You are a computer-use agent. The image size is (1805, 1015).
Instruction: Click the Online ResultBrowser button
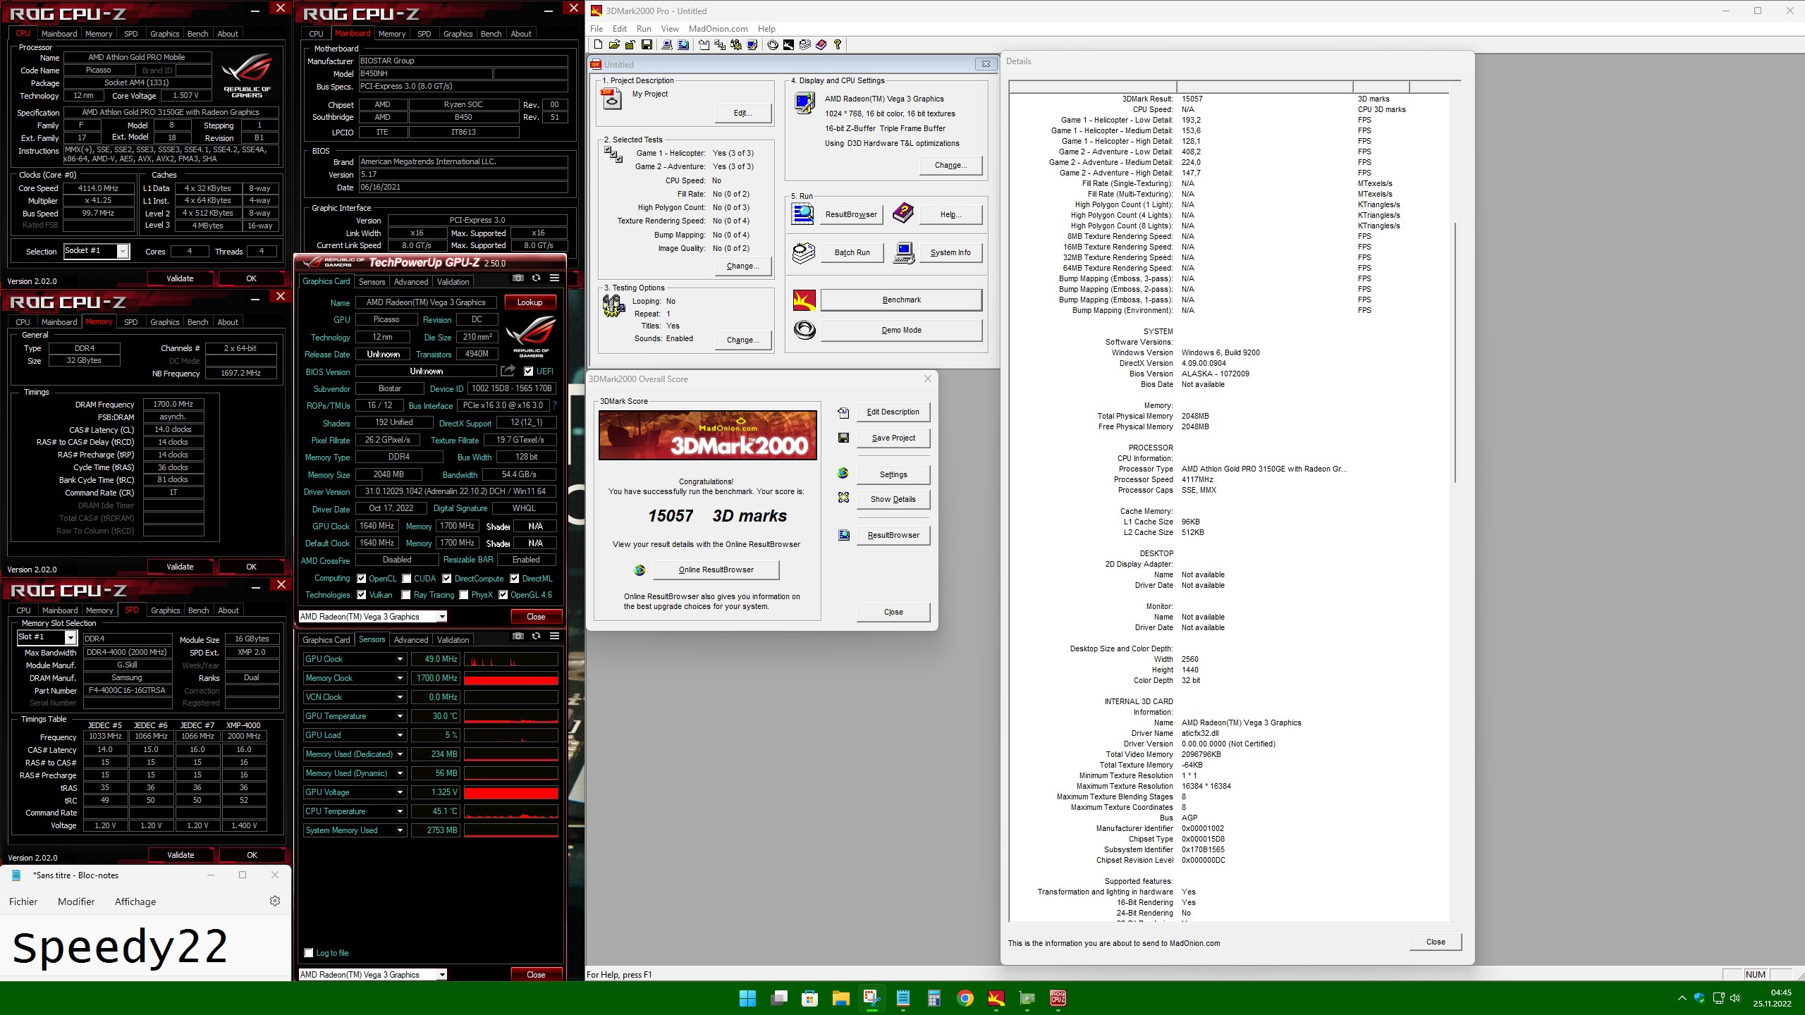(x=716, y=570)
